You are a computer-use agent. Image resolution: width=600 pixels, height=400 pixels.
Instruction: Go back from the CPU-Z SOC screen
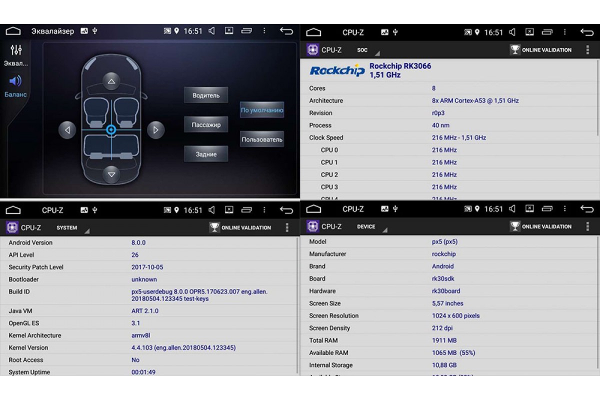[x=586, y=32]
